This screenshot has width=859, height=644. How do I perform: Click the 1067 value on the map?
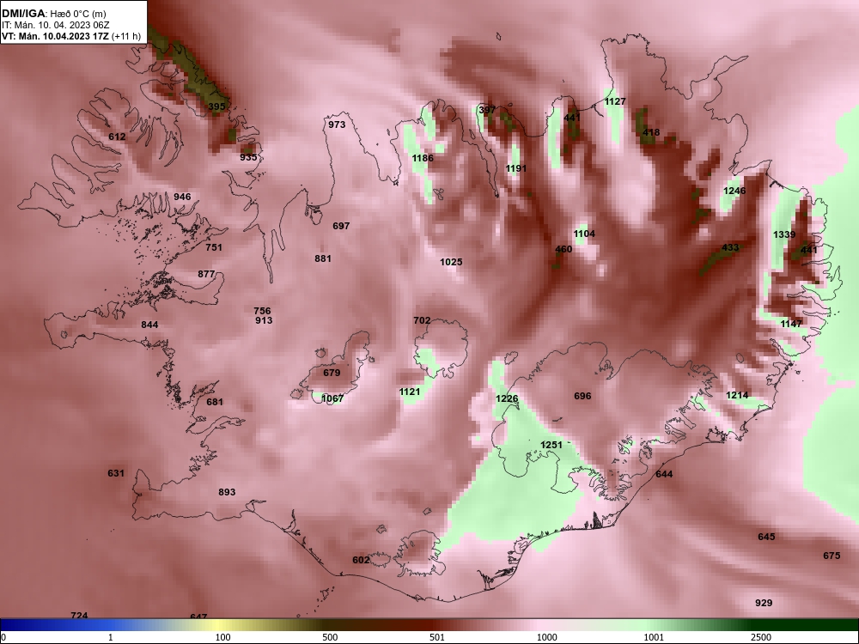click(332, 398)
